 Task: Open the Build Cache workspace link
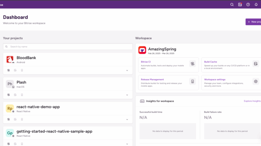click(x=210, y=62)
